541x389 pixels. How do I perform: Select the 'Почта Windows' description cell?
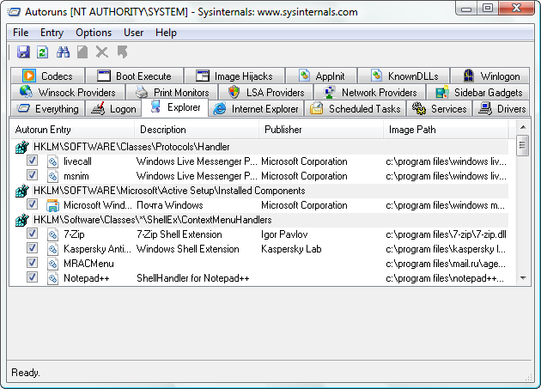coord(170,205)
